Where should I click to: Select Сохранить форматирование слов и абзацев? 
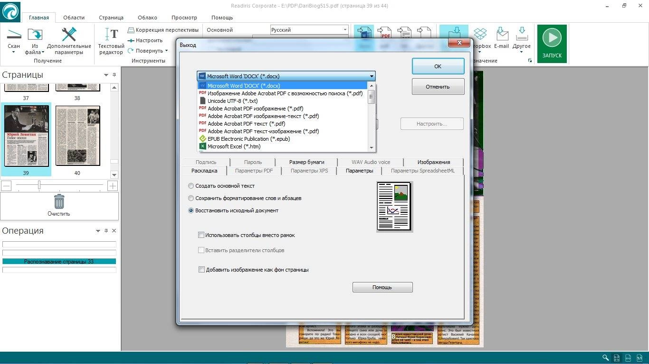pos(191,198)
